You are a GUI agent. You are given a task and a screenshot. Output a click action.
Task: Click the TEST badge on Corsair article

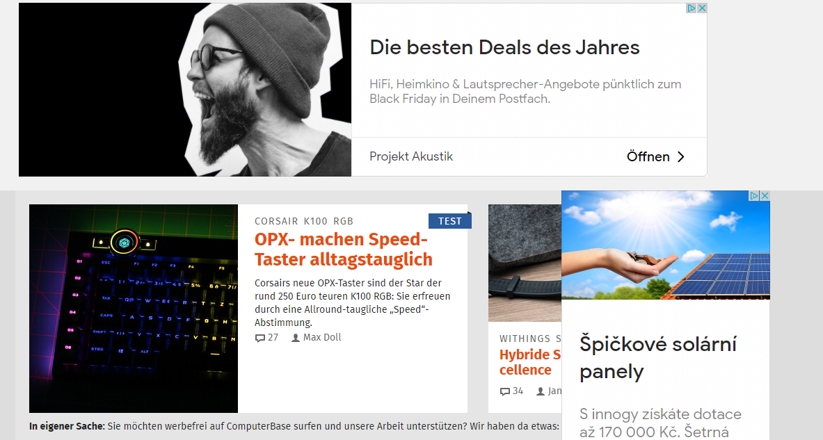tap(450, 221)
